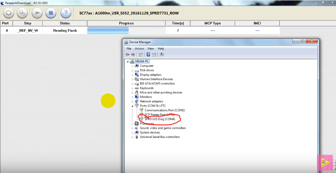336x173 pixels.
Task: Open the Help menu in Device Manager
Action: 161,49
